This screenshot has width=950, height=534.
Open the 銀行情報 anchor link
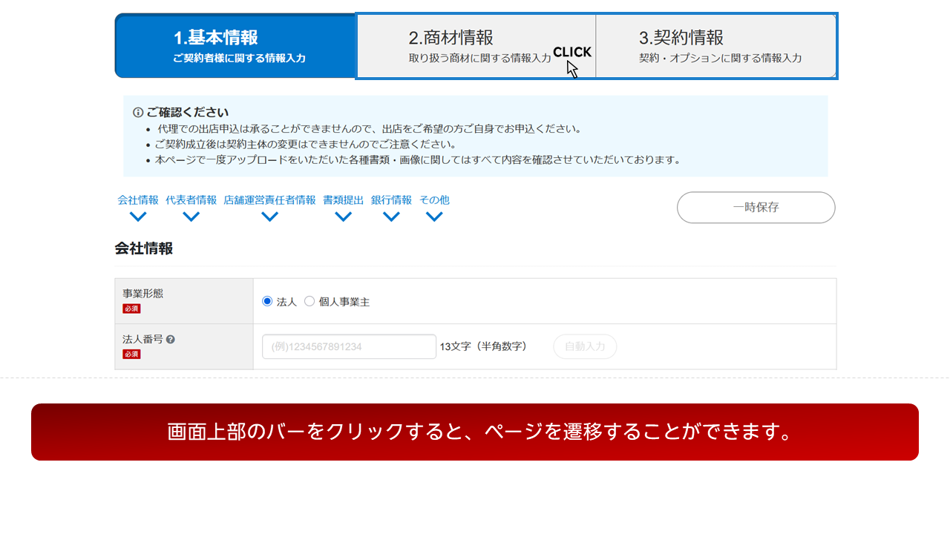(391, 200)
